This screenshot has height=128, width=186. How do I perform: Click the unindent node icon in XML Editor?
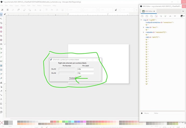click(161, 16)
